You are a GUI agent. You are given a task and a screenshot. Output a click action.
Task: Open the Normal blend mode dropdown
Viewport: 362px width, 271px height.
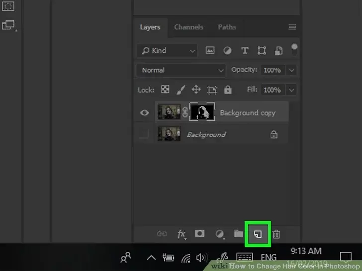(181, 70)
